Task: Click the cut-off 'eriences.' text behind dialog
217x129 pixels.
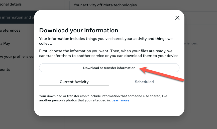Action: 191,43
